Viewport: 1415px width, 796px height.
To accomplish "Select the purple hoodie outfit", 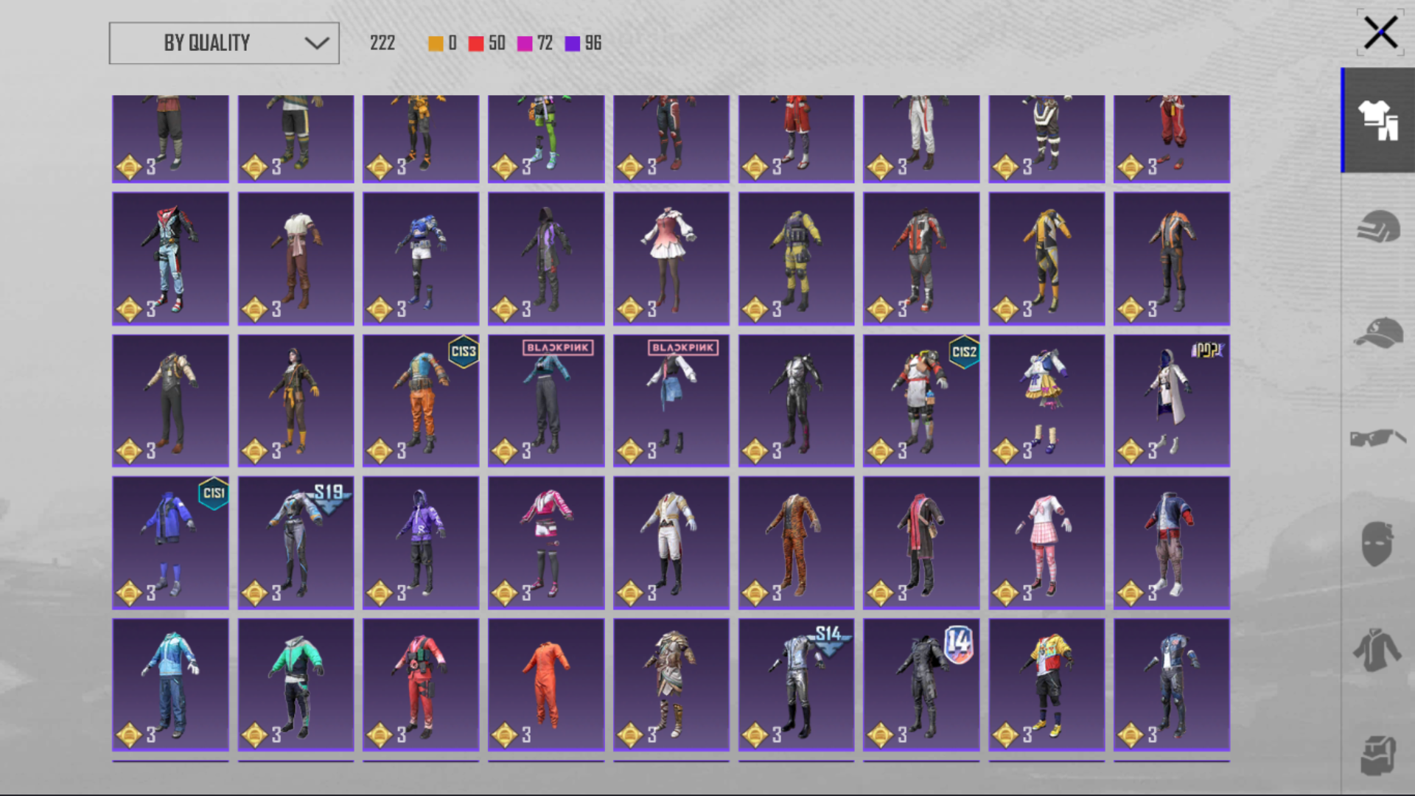I will [x=421, y=542].
